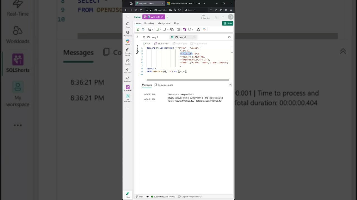The width and height of the screenshot is (357, 200).
Task: Open Real-Time hub in the sidebar
Action: pos(128,71)
